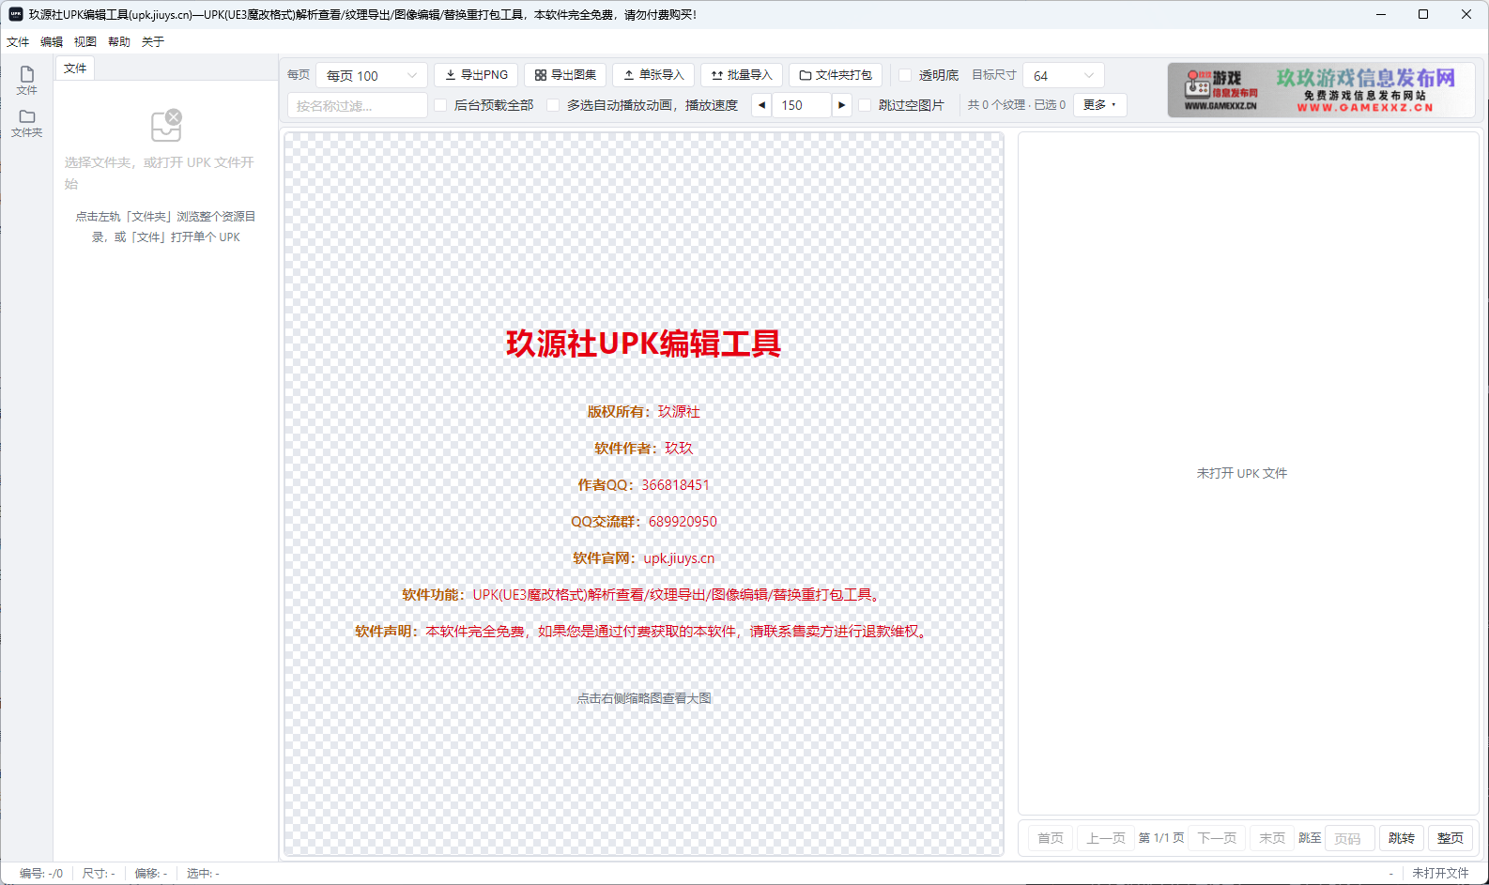Click the 跳转 button
This screenshot has height=885, width=1489.
[1402, 838]
